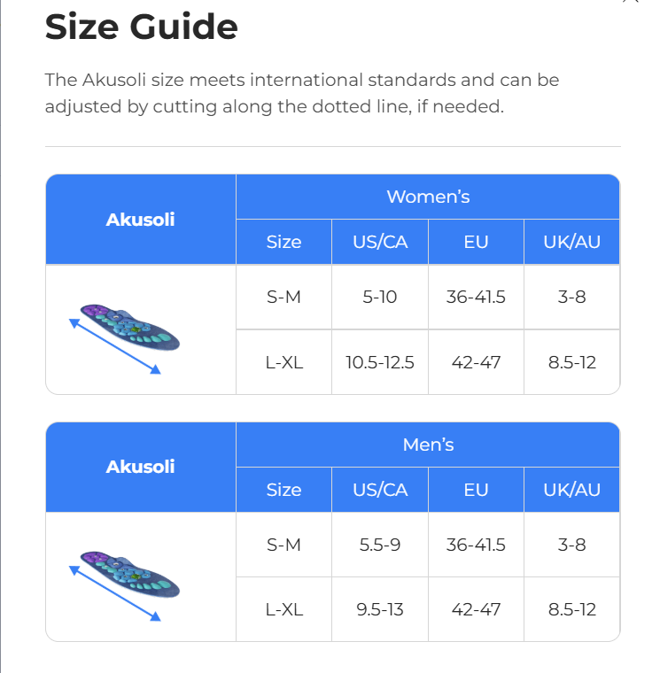Select the men's 5.5-9 US/CA size cell
Viewport: 660px width, 673px height.
380,545
